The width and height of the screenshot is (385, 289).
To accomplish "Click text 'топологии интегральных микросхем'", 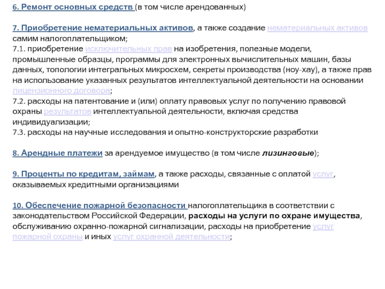I will (x=118, y=70).
